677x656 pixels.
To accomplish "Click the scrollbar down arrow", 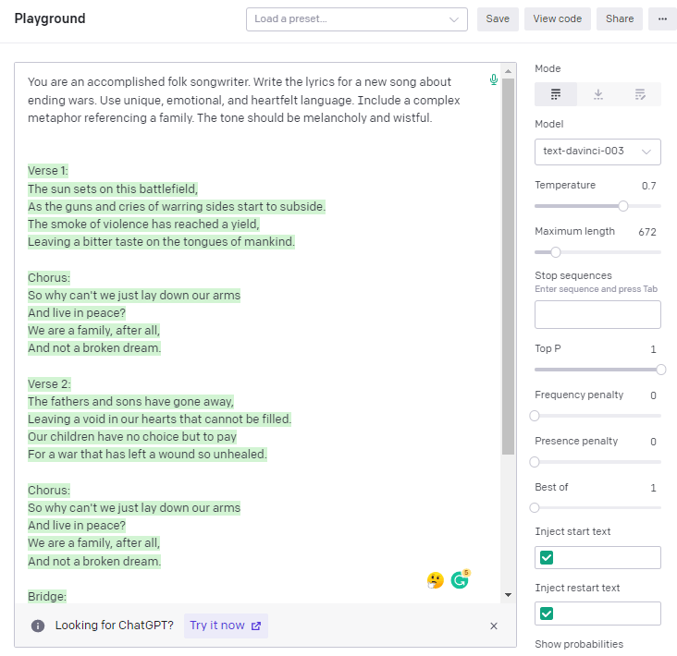I will pos(508,595).
